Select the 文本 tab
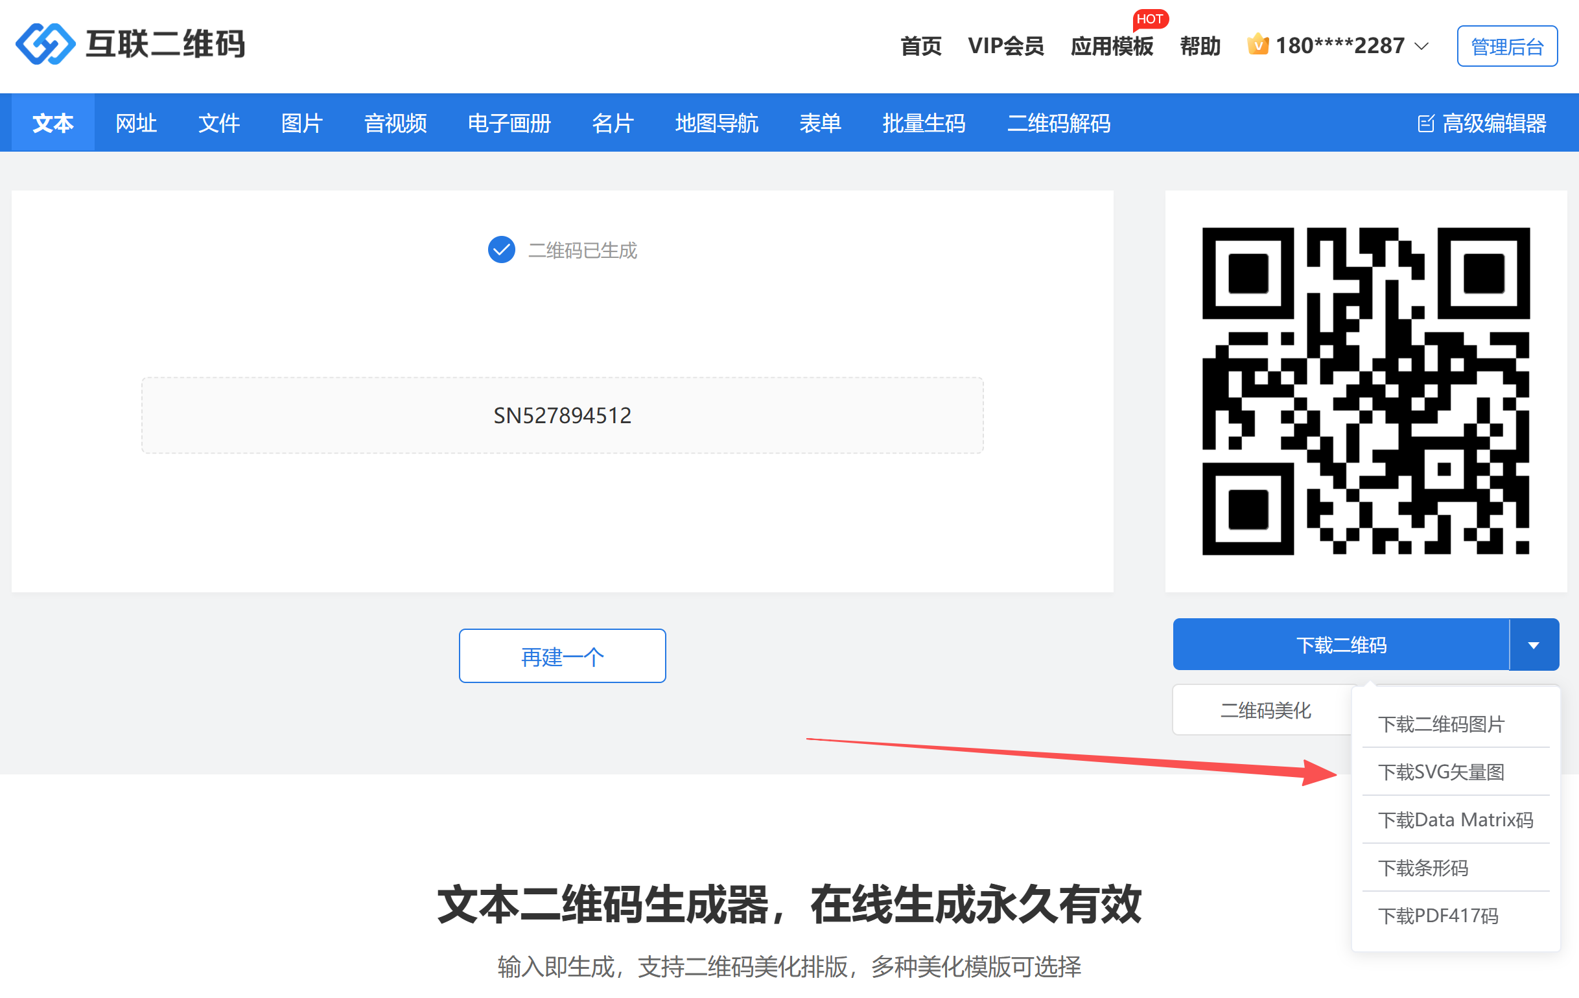The width and height of the screenshot is (1579, 998). point(53,123)
